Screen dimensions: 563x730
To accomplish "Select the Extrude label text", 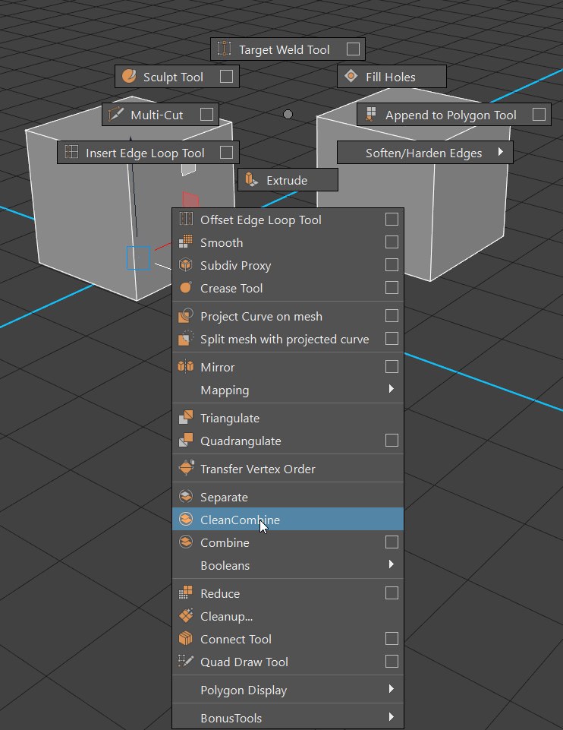I will click(x=287, y=181).
